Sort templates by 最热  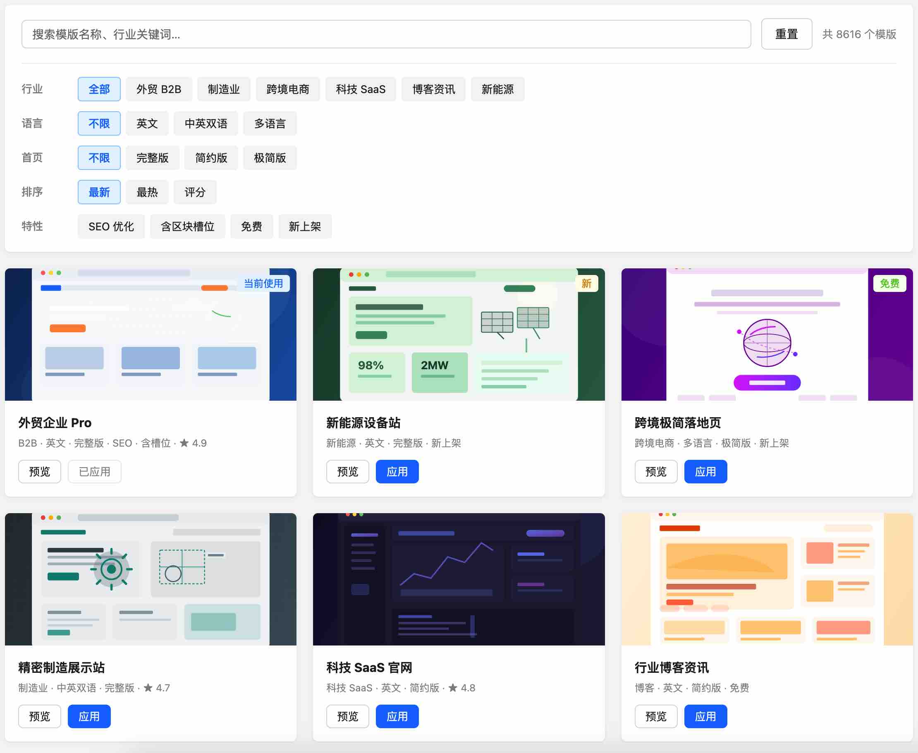(x=147, y=192)
